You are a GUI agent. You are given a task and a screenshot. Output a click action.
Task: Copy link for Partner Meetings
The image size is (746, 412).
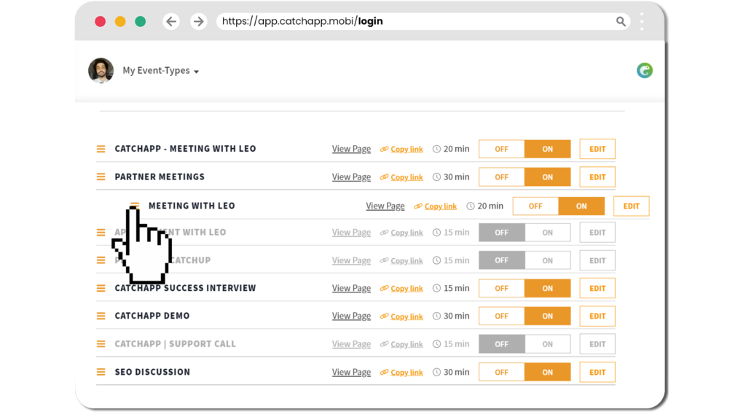point(407,177)
